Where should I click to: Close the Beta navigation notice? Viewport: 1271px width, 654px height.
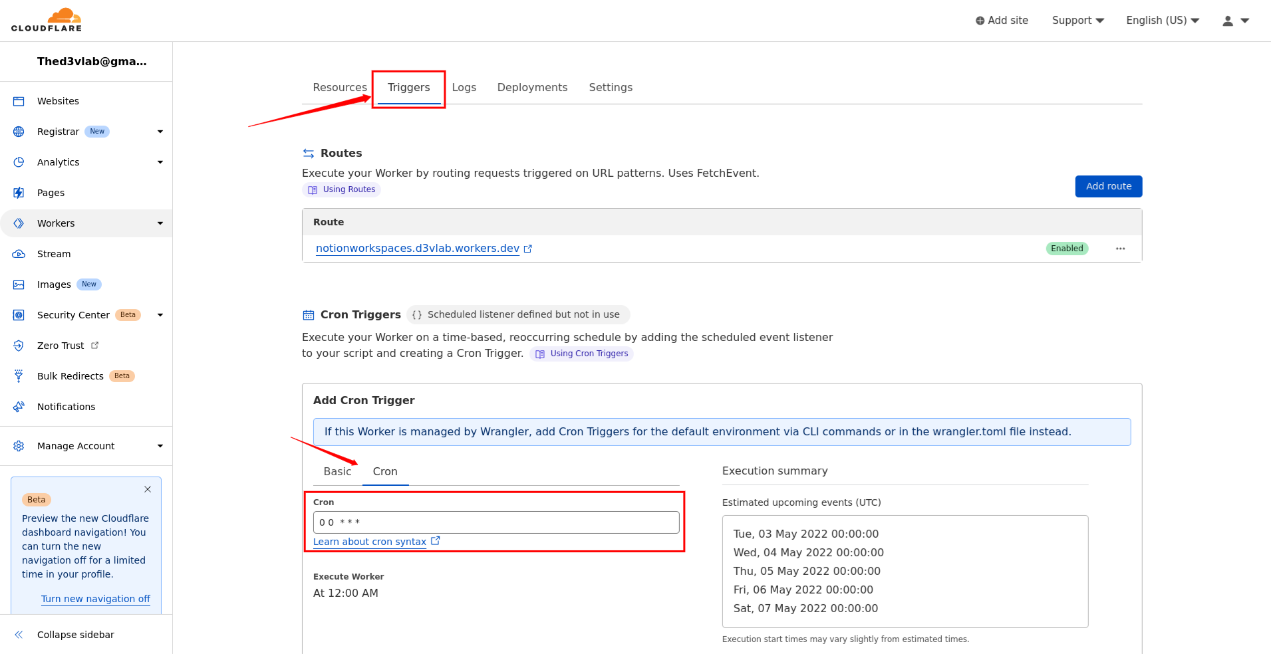point(148,489)
